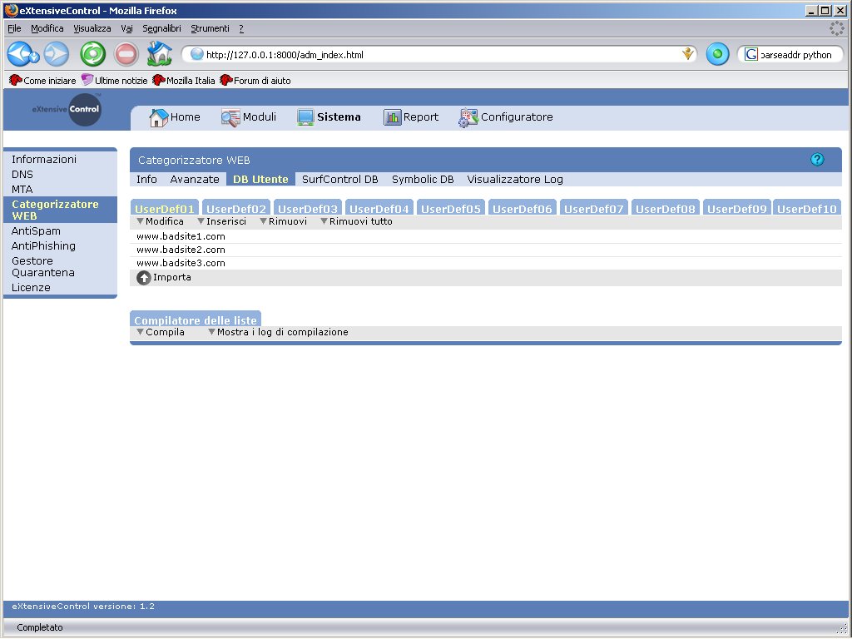The height and width of the screenshot is (639, 852).
Task: Select AntiSpam in the left sidebar
Action: [36, 230]
